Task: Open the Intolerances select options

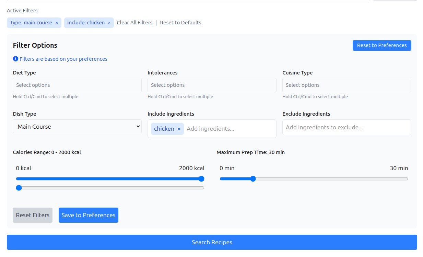Action: click(212, 85)
